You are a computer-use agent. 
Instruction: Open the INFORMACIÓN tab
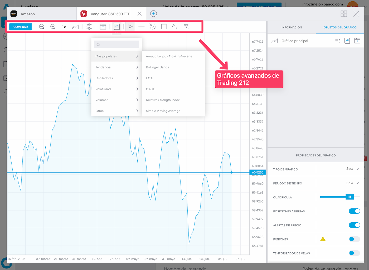(x=292, y=27)
